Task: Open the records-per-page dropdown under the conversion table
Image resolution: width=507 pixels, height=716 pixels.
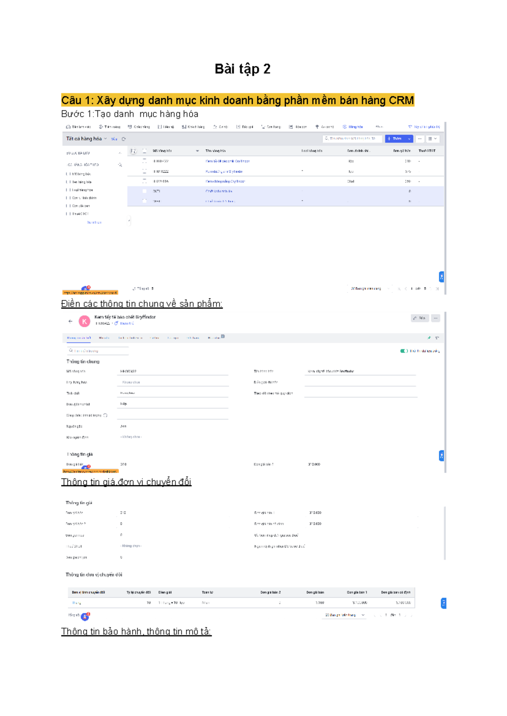Action: pos(344,615)
